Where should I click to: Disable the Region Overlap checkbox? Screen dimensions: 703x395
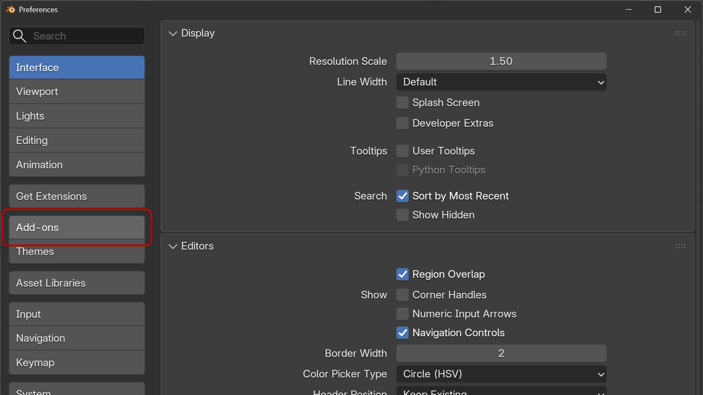coord(402,274)
